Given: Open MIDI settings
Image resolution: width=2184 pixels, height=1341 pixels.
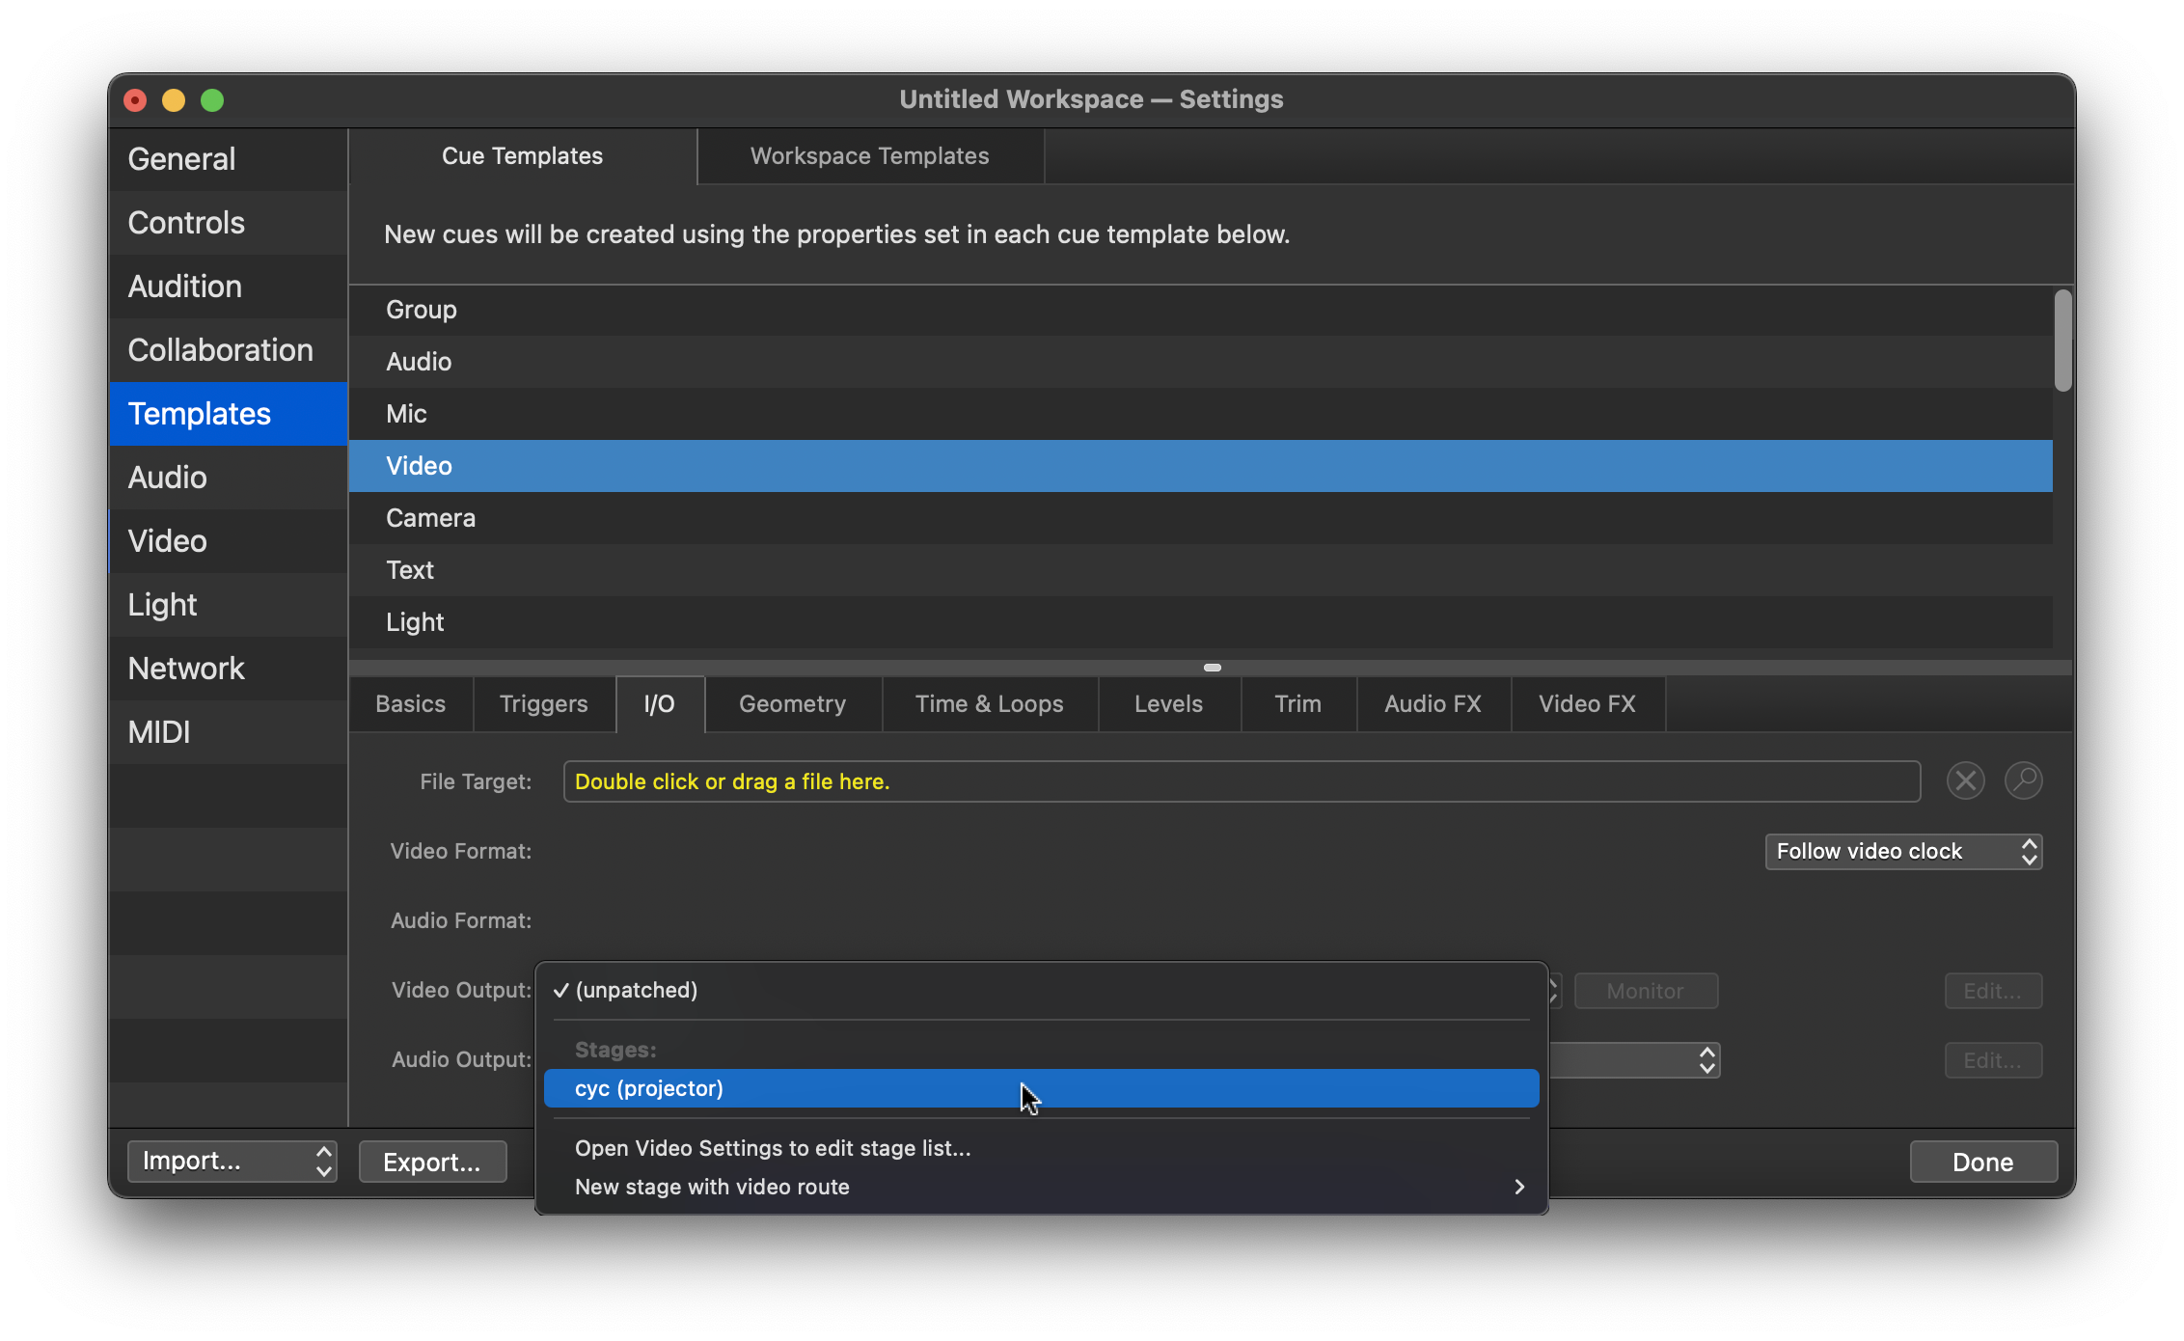Looking at the screenshot, I should [229, 732].
